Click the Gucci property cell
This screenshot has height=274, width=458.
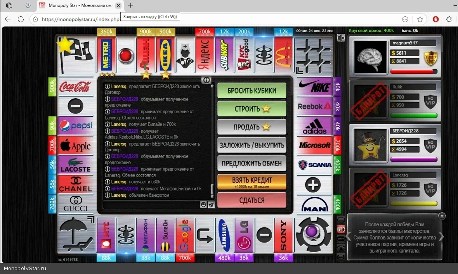[75, 204]
